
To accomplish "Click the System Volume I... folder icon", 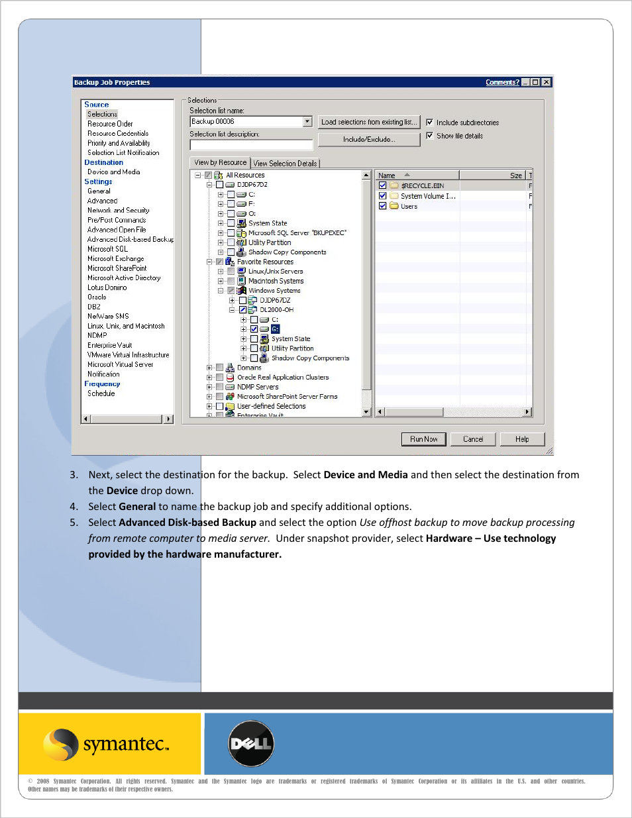I will tap(394, 196).
